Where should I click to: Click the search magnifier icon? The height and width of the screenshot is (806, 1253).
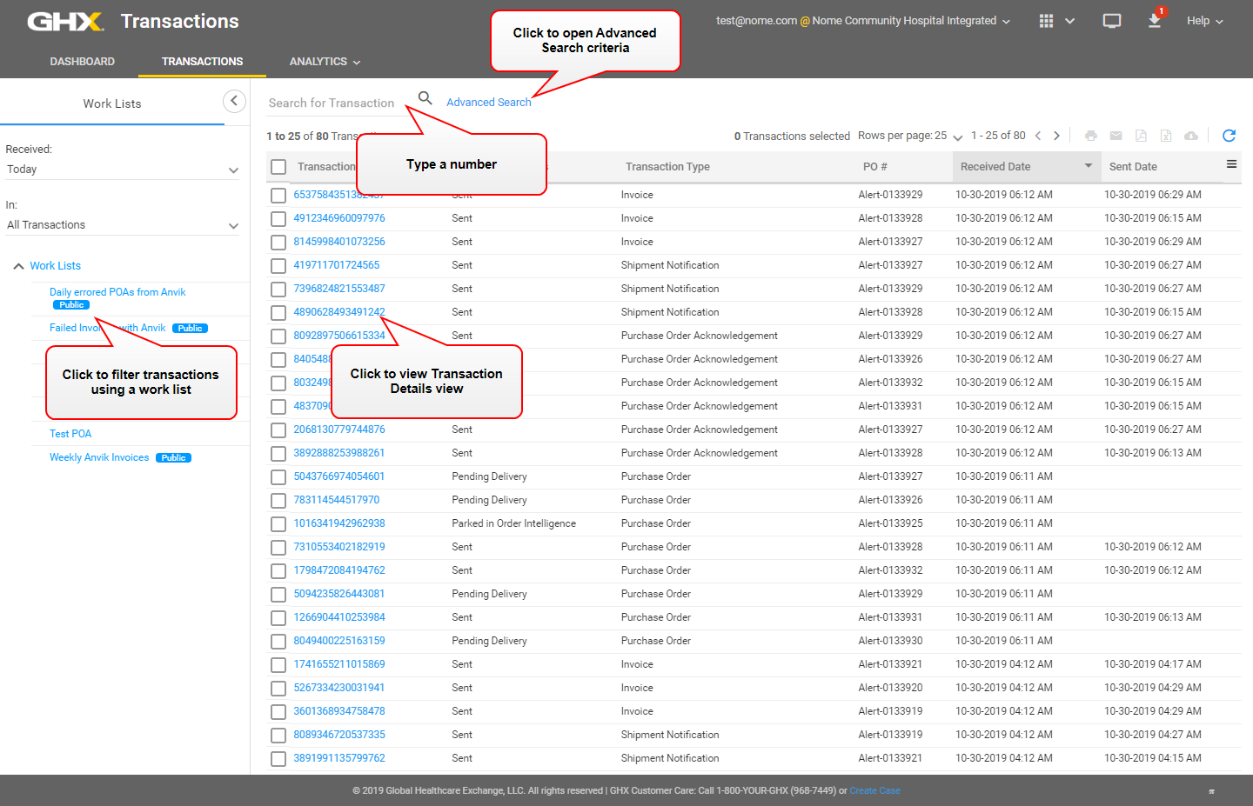pos(425,98)
